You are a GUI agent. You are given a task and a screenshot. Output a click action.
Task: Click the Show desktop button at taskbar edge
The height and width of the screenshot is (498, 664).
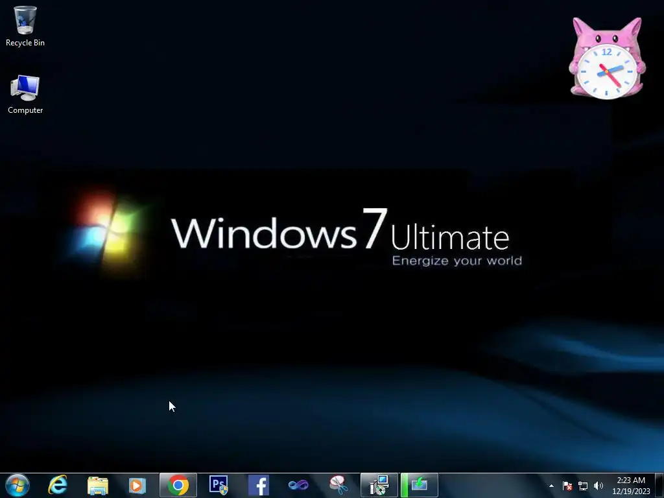pyautogui.click(x=659, y=485)
